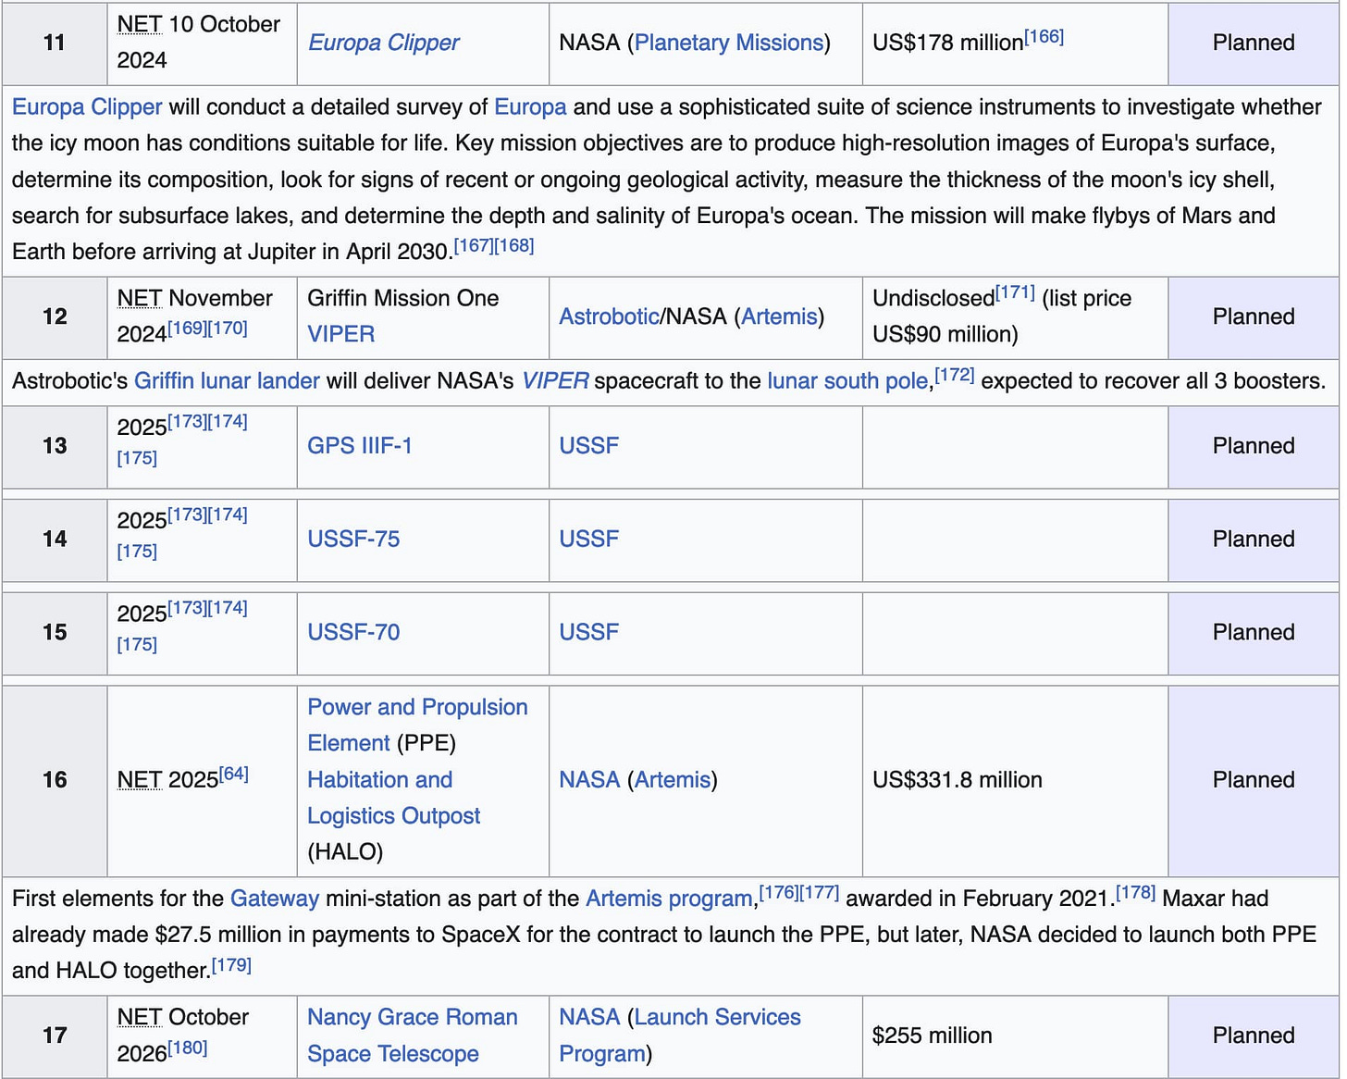Open the VIPER link under Griffin Mission One
Screen dimensions: 1347x1079
[x=340, y=334]
